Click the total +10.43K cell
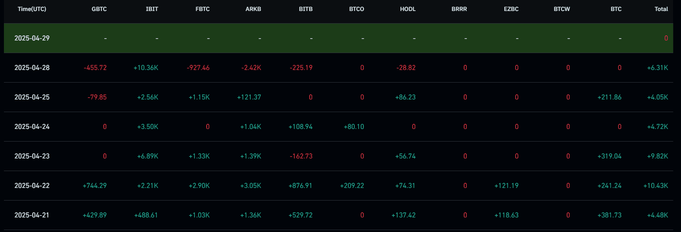681x232 pixels. 656,186
